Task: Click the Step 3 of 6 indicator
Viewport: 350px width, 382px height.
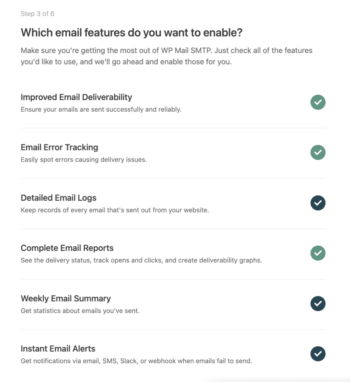Action: [x=37, y=14]
